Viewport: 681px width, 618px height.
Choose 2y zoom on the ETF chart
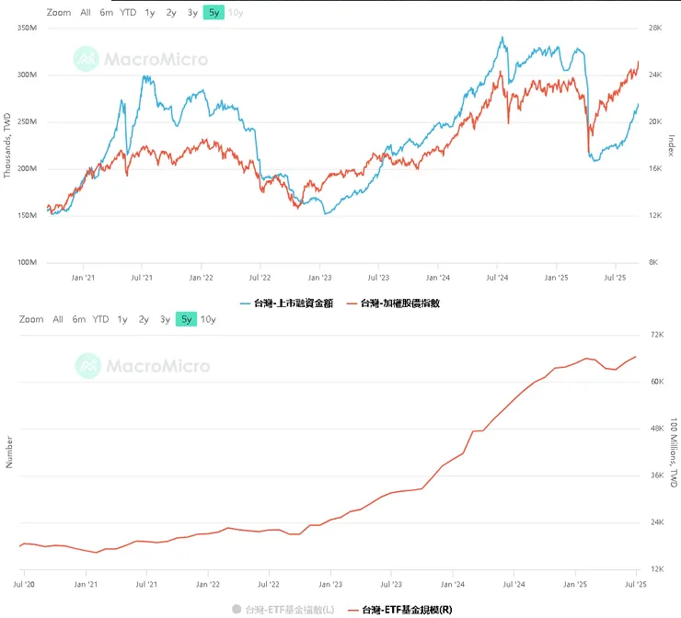144,319
